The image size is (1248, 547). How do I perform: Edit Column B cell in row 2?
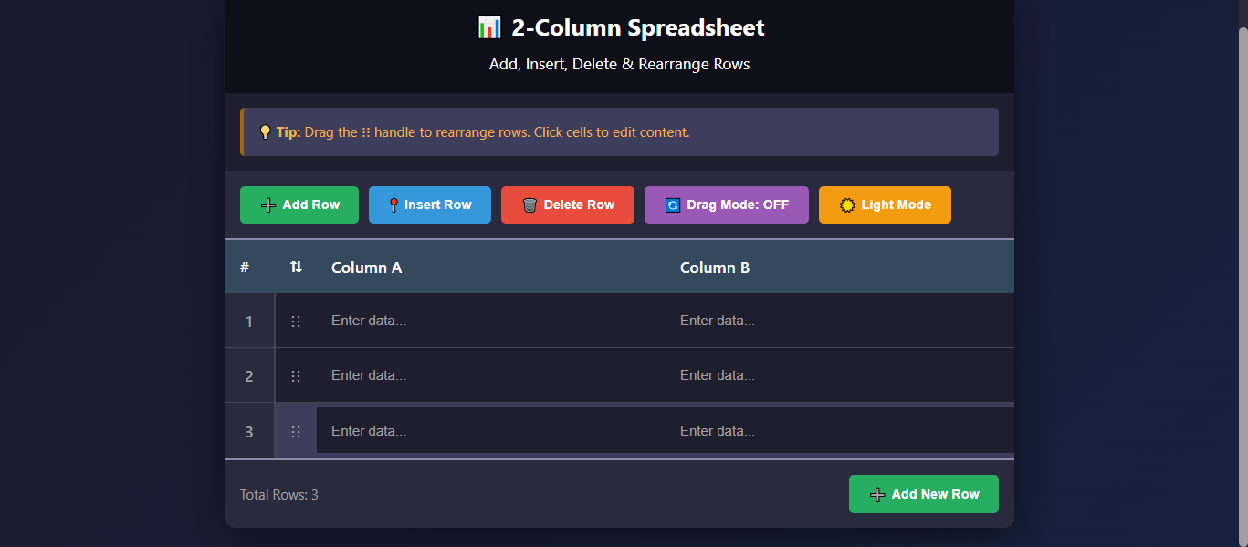click(x=840, y=375)
